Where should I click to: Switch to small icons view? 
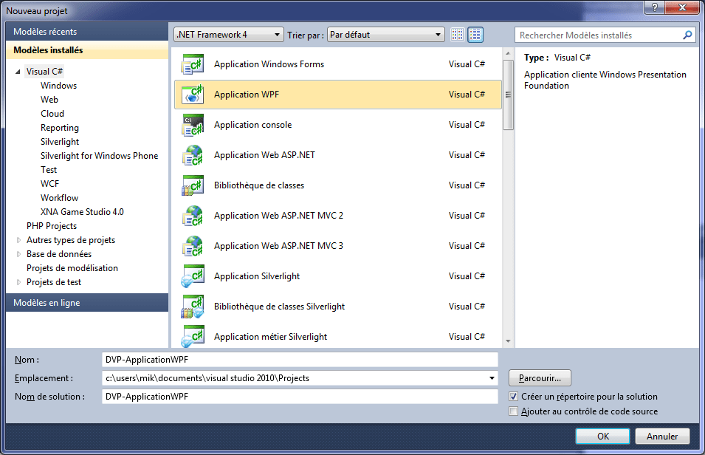(x=456, y=34)
